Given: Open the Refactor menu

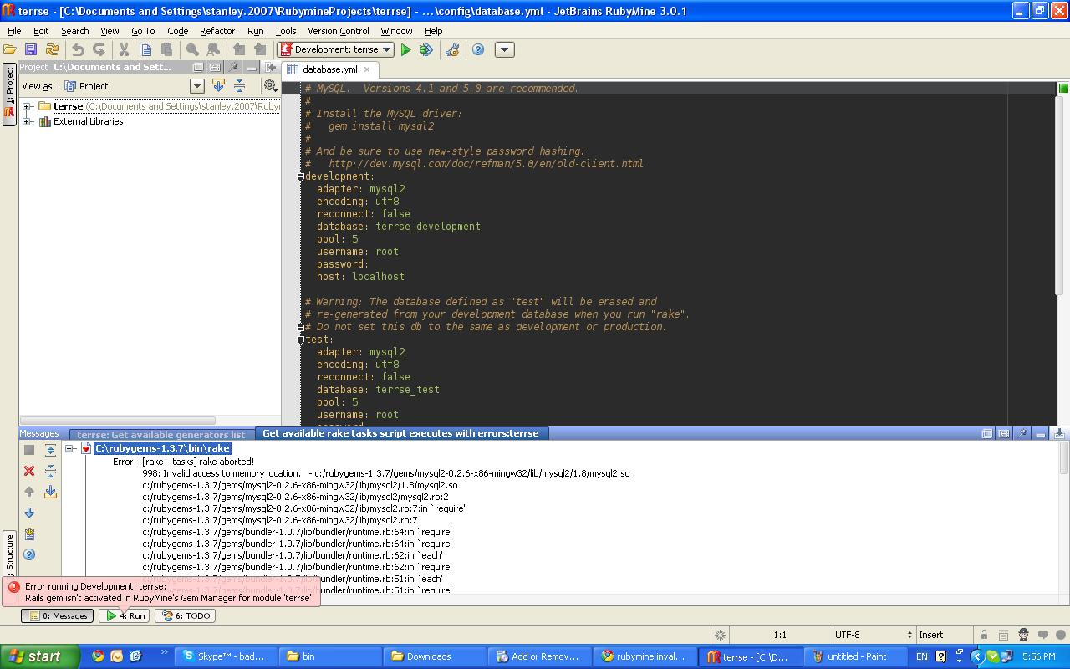Looking at the screenshot, I should [x=217, y=31].
